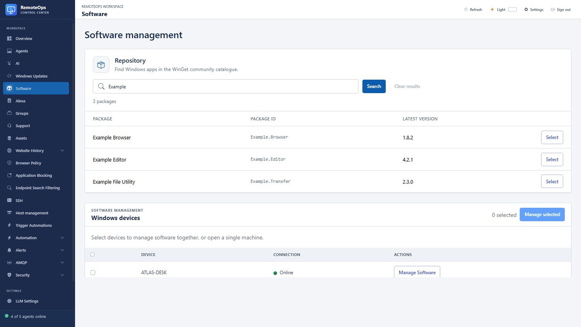The image size is (581, 327).
Task: Click the Application Blocking icon
Action: [9, 175]
